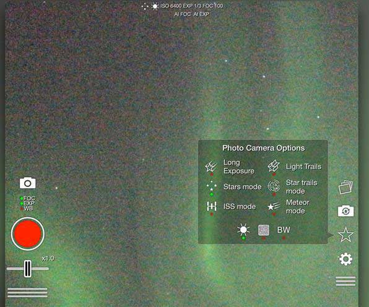The height and width of the screenshot is (307, 369).
Task: Choose the Light Trails icon
Action: pos(274,166)
